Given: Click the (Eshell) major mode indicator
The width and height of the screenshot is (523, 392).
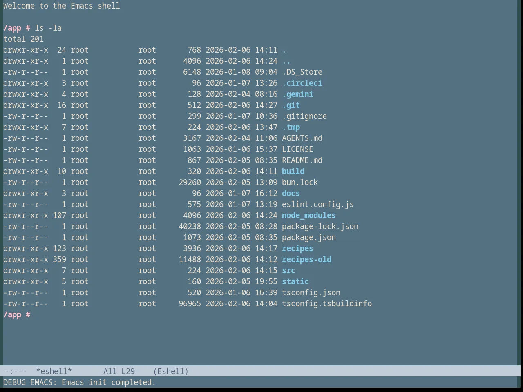Looking at the screenshot, I should click(x=171, y=371).
